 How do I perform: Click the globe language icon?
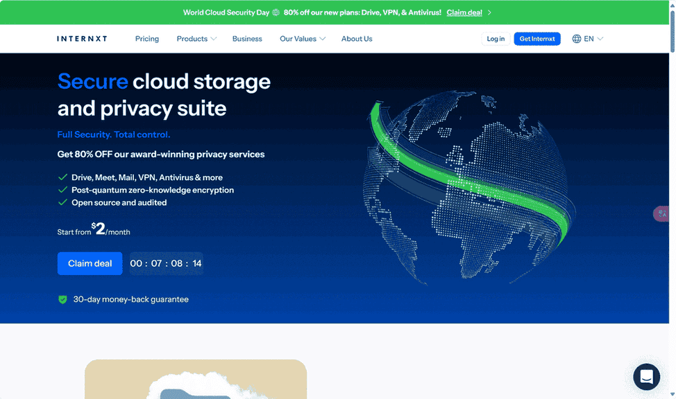(x=576, y=39)
